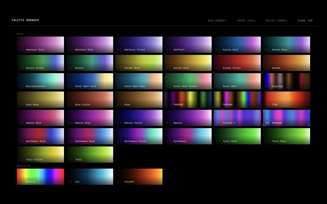Select the Volcano built-in palette
This screenshot has width=327, height=204.
139,177
